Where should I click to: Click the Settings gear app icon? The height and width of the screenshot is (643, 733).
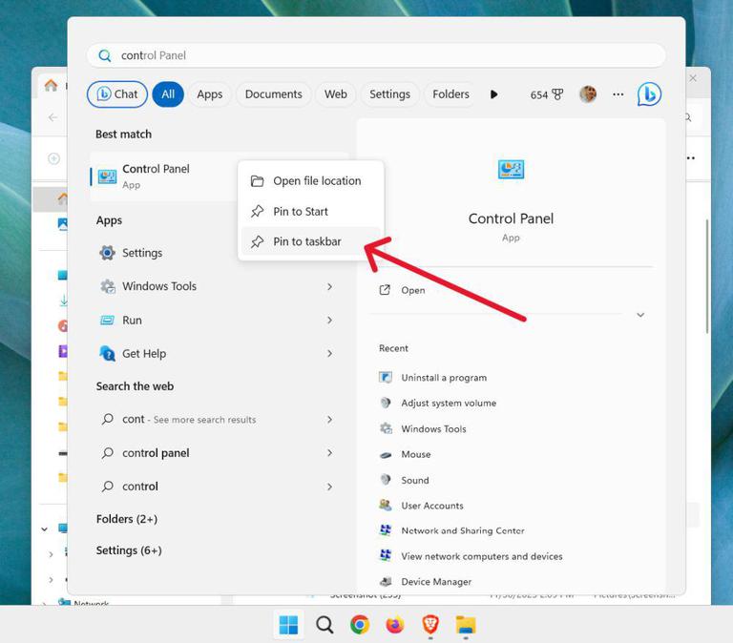pos(108,253)
